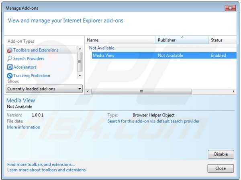Screen dimensions: 241x180
Task: Click right arrow of horizontal scrollbar
Action: click(x=234, y=91)
